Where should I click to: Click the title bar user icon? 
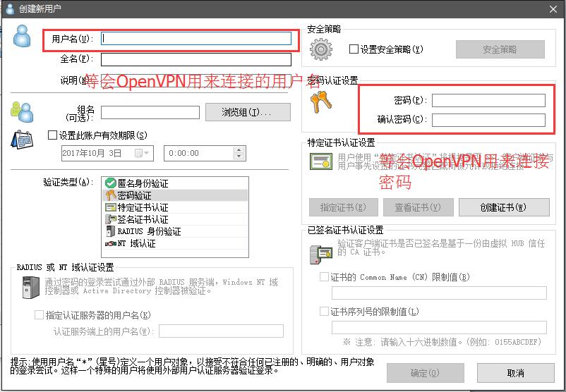tap(10, 9)
